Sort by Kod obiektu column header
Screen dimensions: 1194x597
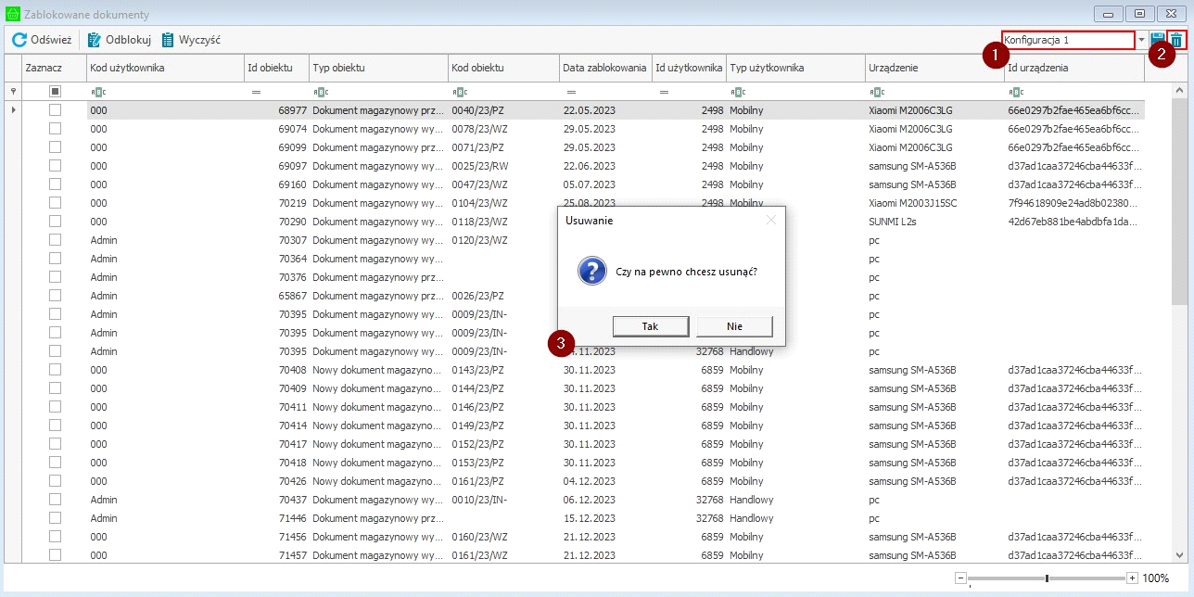(503, 69)
